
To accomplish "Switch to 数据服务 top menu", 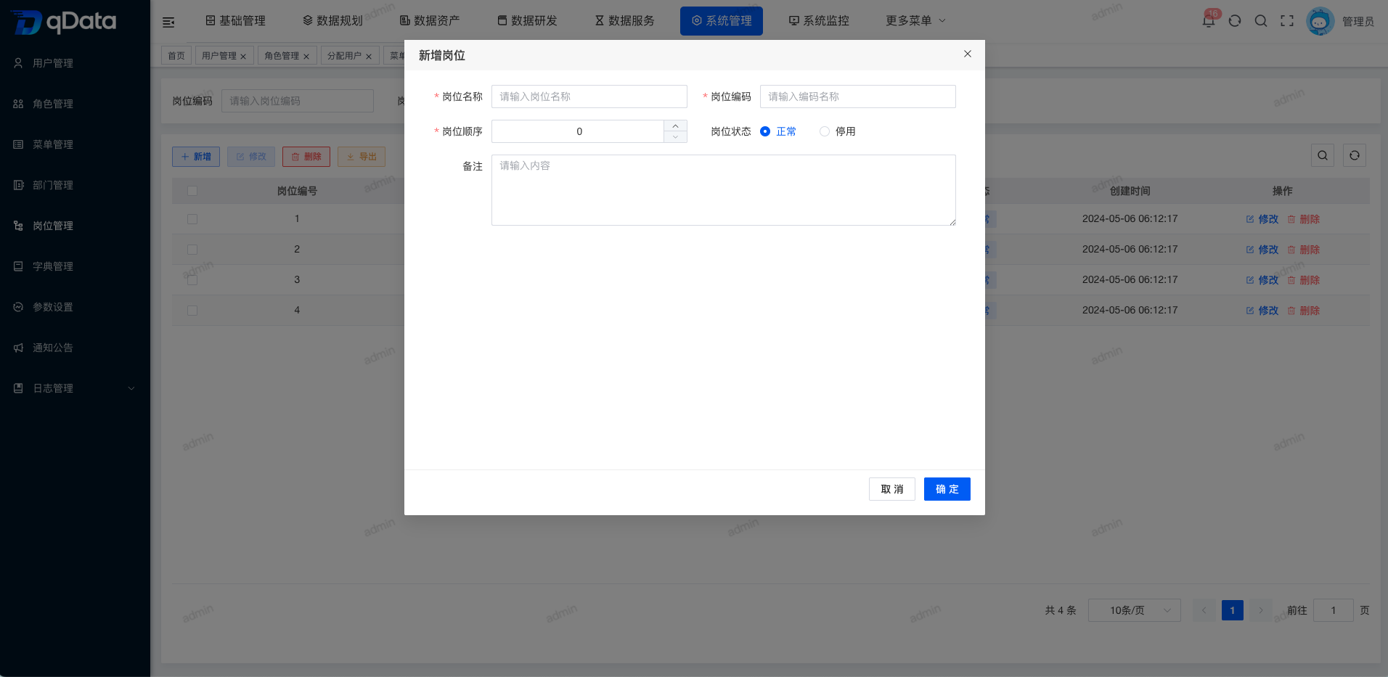I will tap(624, 21).
